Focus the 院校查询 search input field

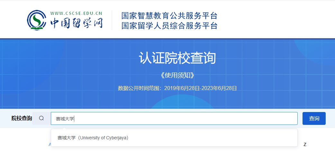tap(174, 118)
